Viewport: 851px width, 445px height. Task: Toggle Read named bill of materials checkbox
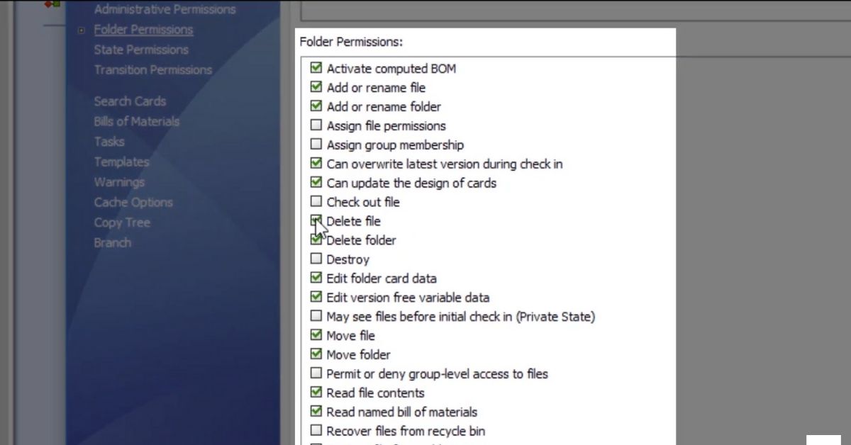click(x=316, y=412)
